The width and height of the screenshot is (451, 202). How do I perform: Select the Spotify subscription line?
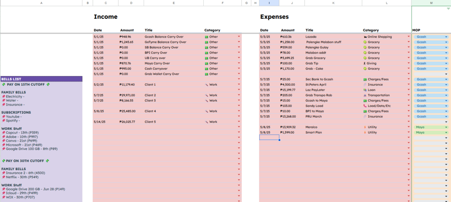click(x=11, y=120)
